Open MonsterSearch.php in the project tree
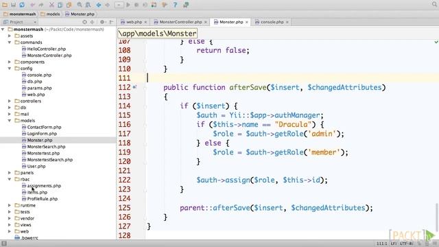The width and height of the screenshot is (439, 247). coord(46,147)
